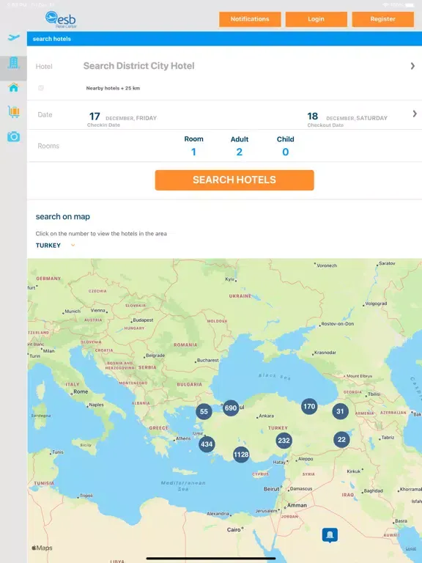Expand the date row chevron
422x563 pixels.
coord(415,114)
